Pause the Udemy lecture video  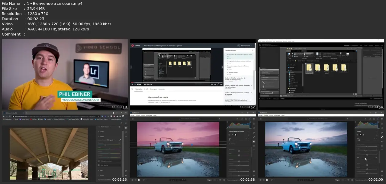point(132,84)
